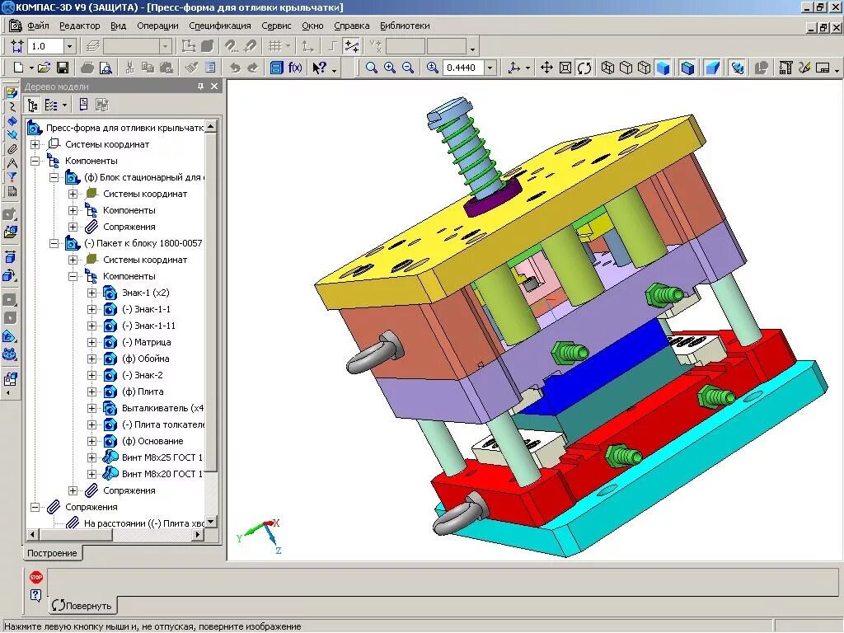This screenshot has width=844, height=633.
Task: Expand the (-) Матрица component
Action: point(91,342)
